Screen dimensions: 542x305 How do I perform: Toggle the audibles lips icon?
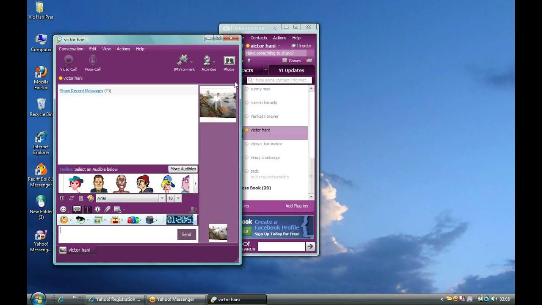point(77,209)
